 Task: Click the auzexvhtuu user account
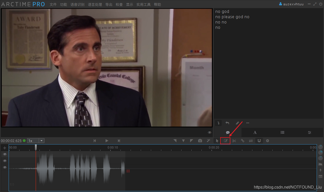click(x=291, y=4)
